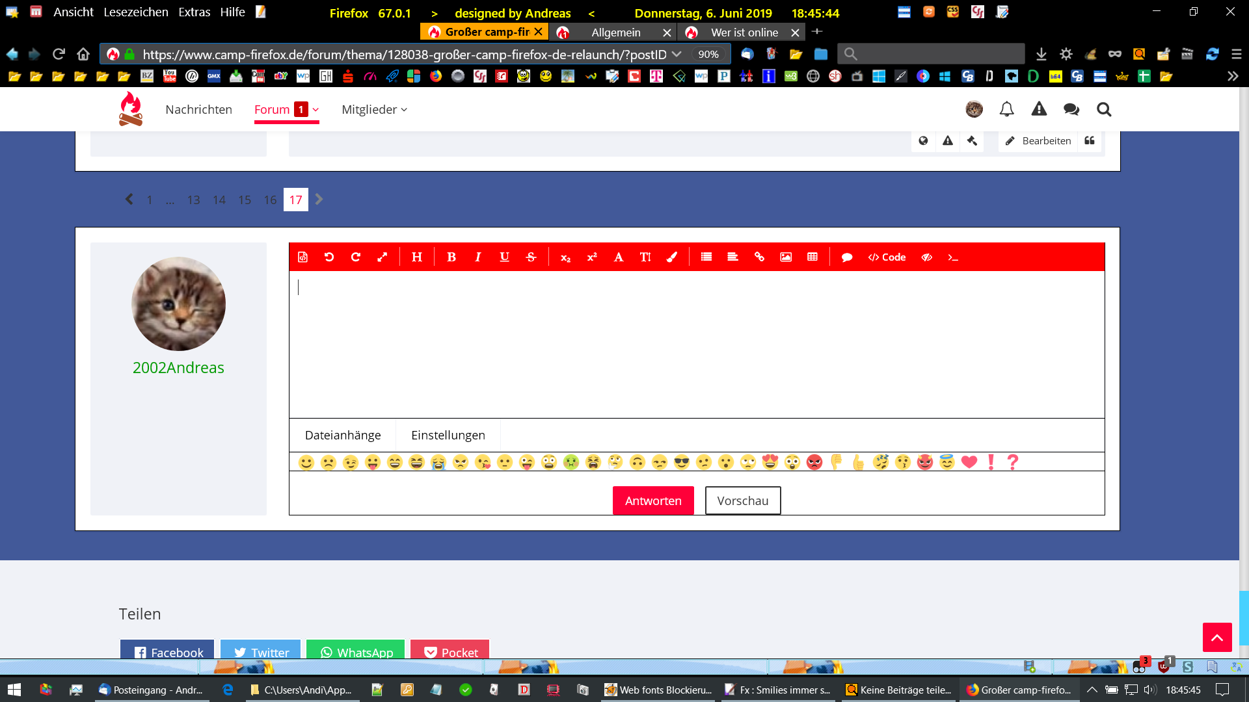Toggle italic text formatting

coord(478,257)
